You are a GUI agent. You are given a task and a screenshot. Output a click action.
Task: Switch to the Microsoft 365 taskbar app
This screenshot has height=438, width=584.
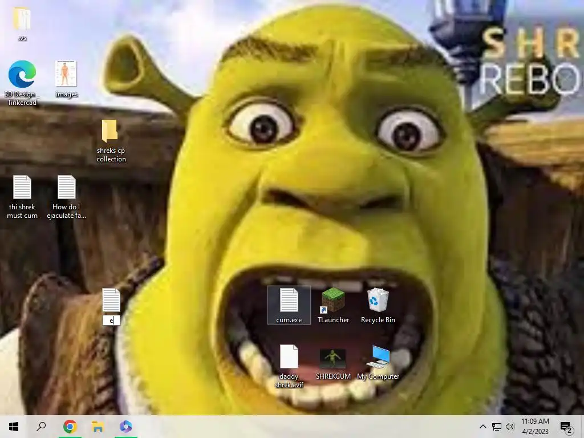coord(126,427)
